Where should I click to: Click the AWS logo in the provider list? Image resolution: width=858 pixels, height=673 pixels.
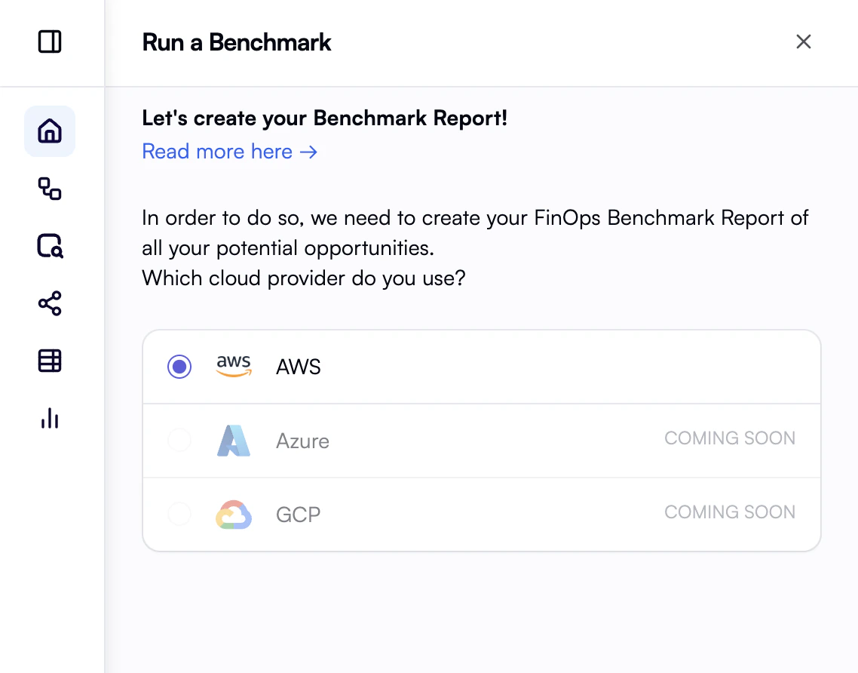(x=234, y=366)
